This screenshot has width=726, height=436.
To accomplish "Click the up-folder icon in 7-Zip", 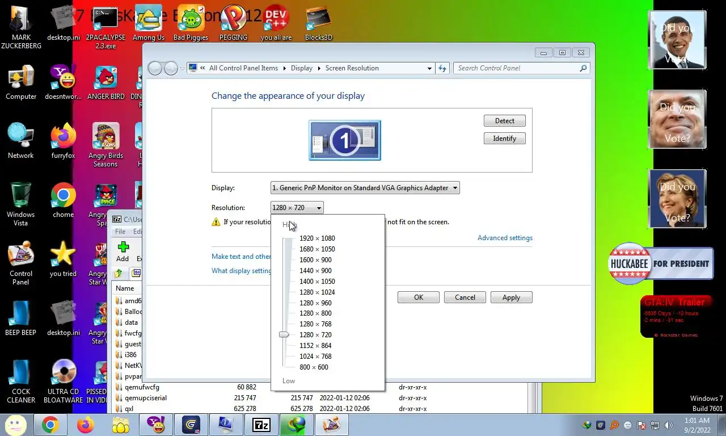I will pyautogui.click(x=119, y=274).
